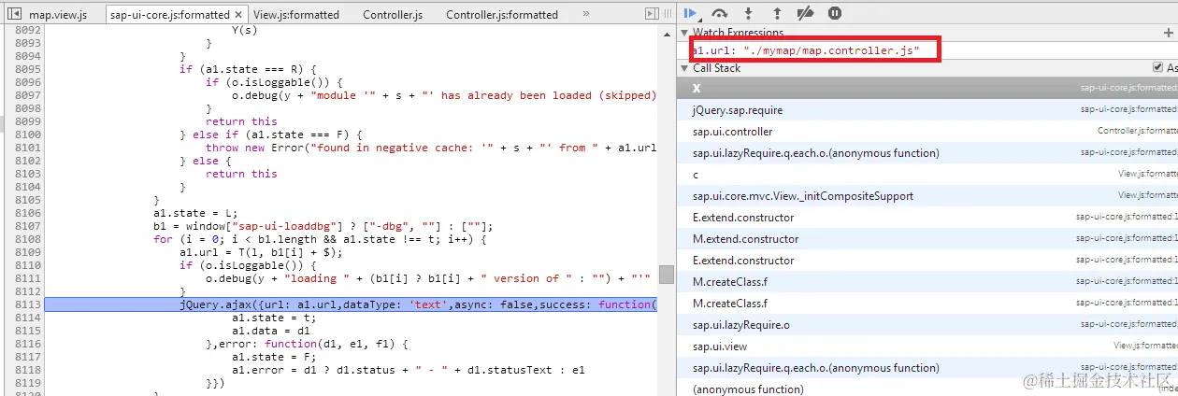Open the Controller.js tab
This screenshot has width=1178, height=396.
(393, 14)
